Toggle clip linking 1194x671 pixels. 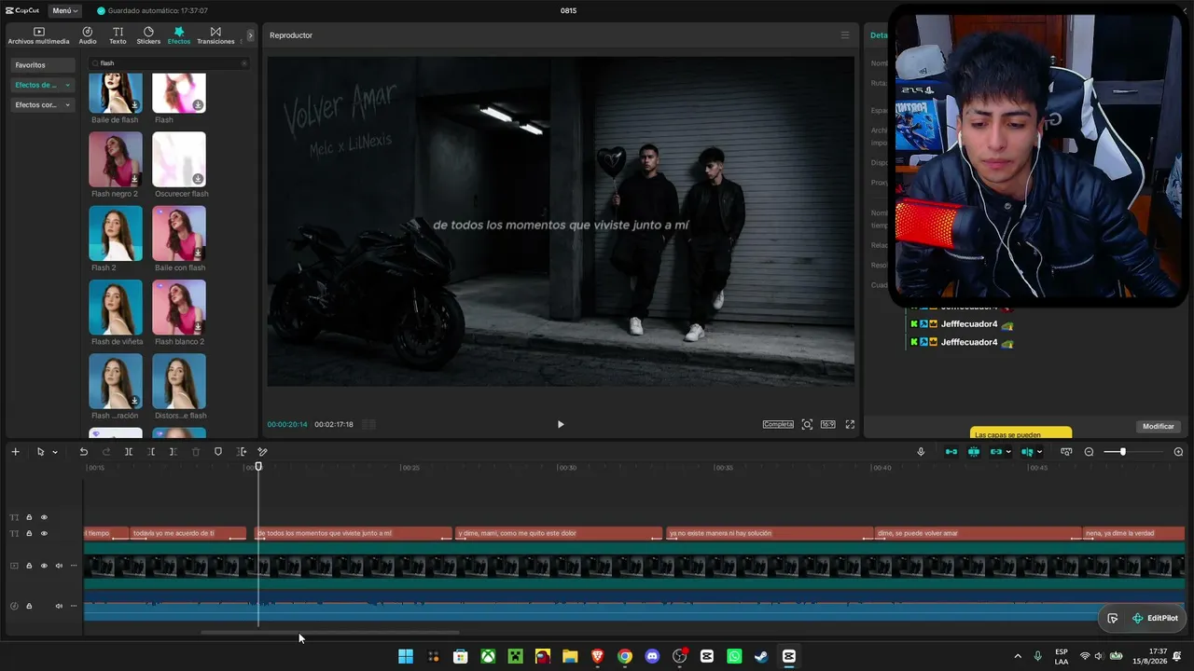point(996,452)
